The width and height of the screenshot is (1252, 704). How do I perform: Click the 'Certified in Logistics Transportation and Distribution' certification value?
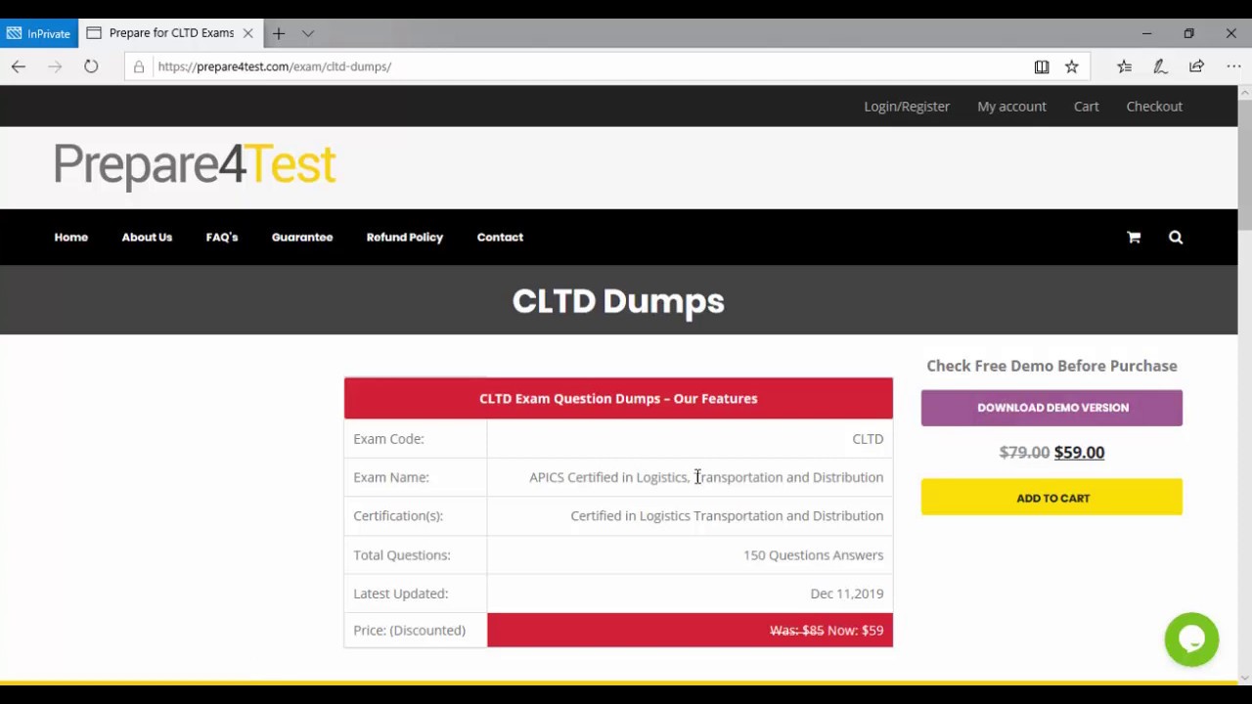click(727, 516)
